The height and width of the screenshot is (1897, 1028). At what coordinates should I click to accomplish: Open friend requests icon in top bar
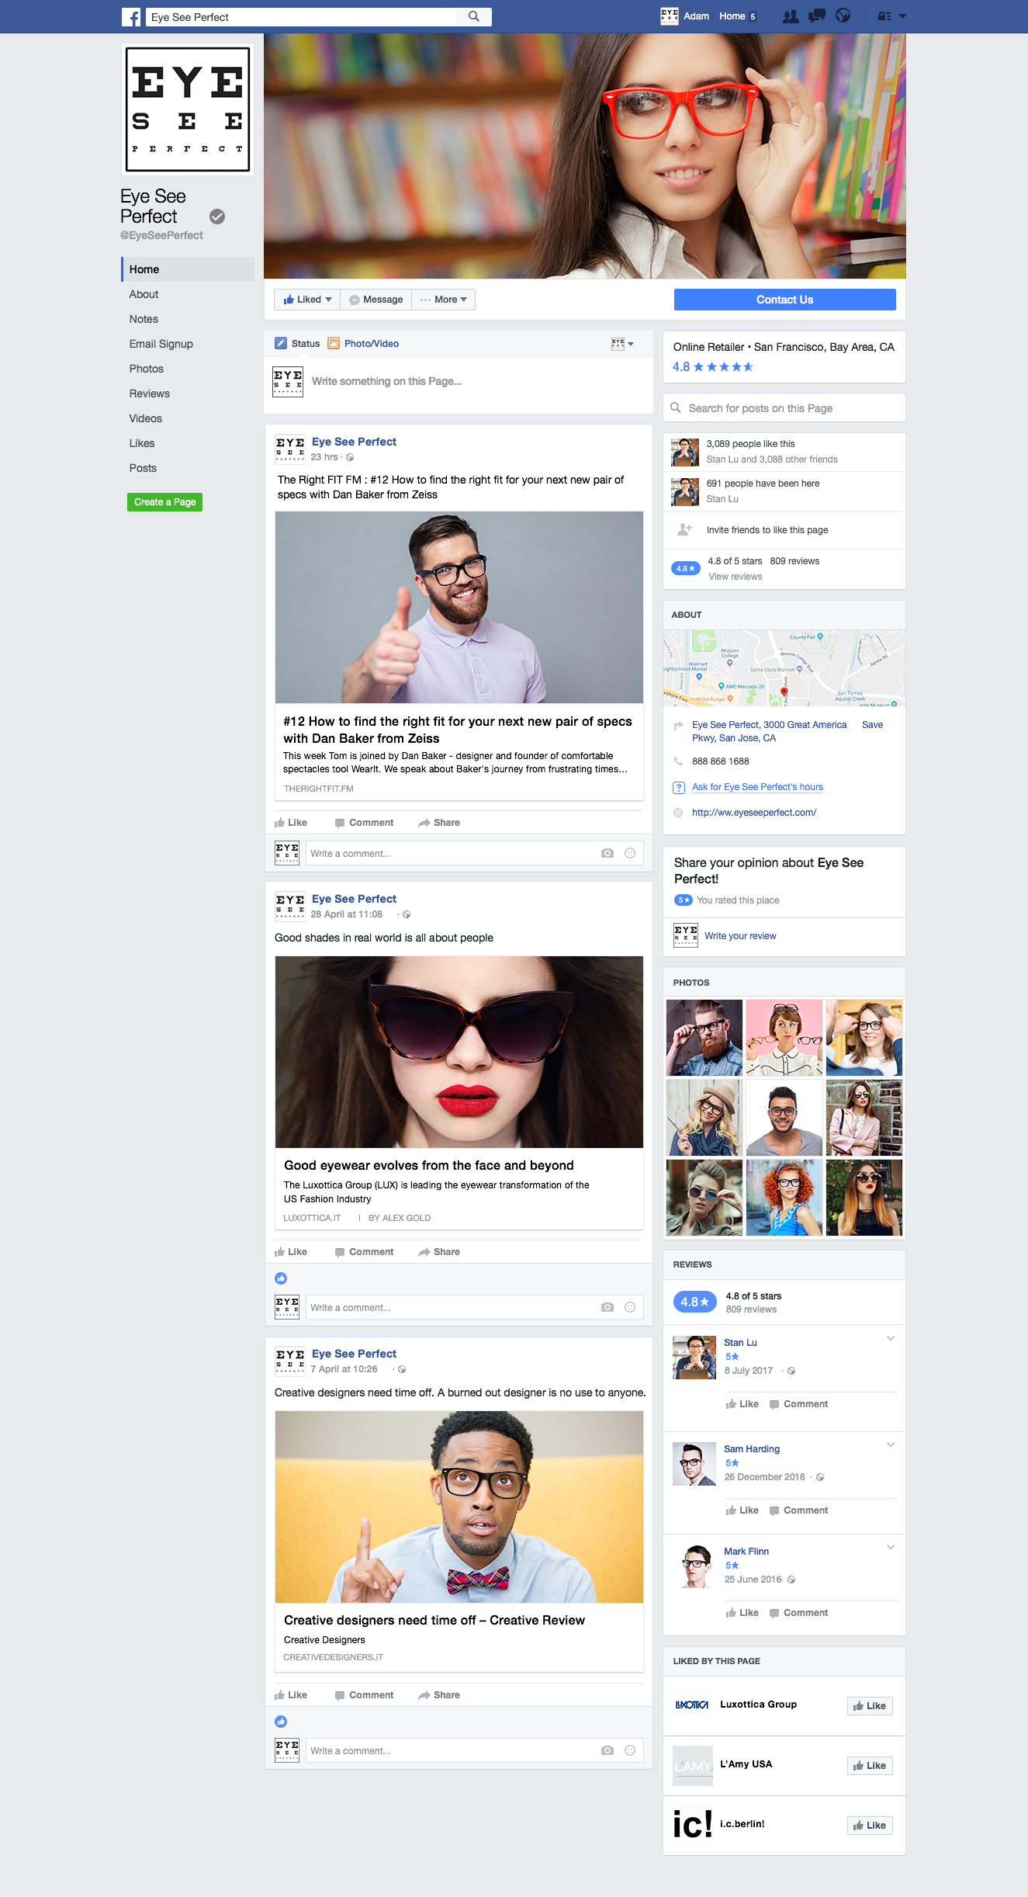[x=791, y=16]
